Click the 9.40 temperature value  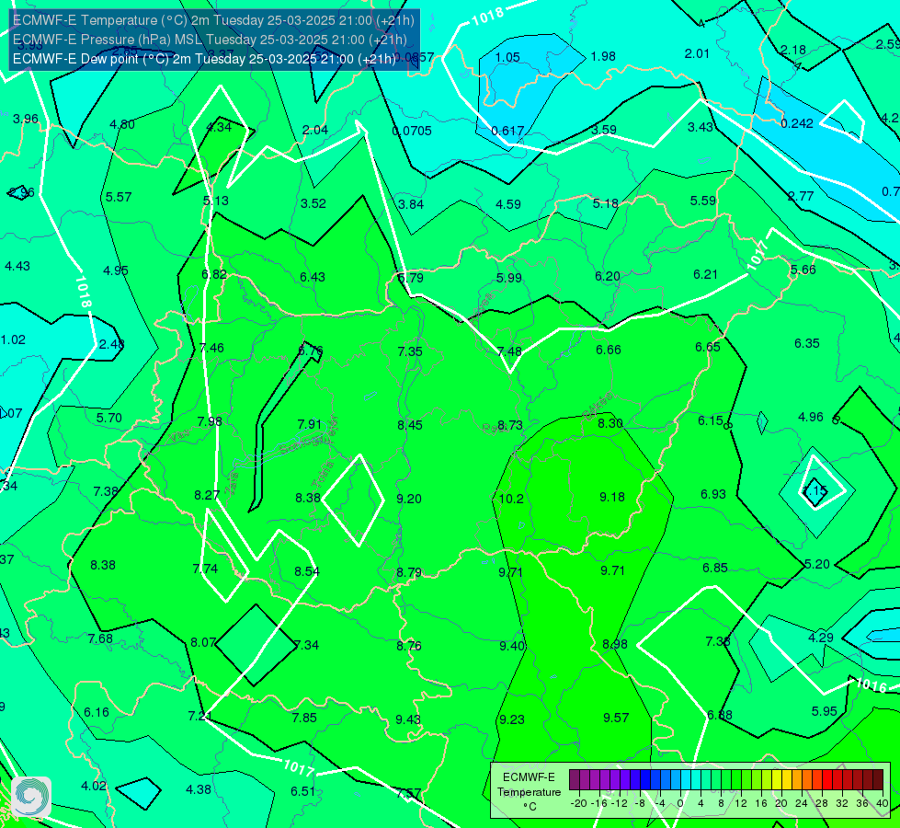coord(512,647)
